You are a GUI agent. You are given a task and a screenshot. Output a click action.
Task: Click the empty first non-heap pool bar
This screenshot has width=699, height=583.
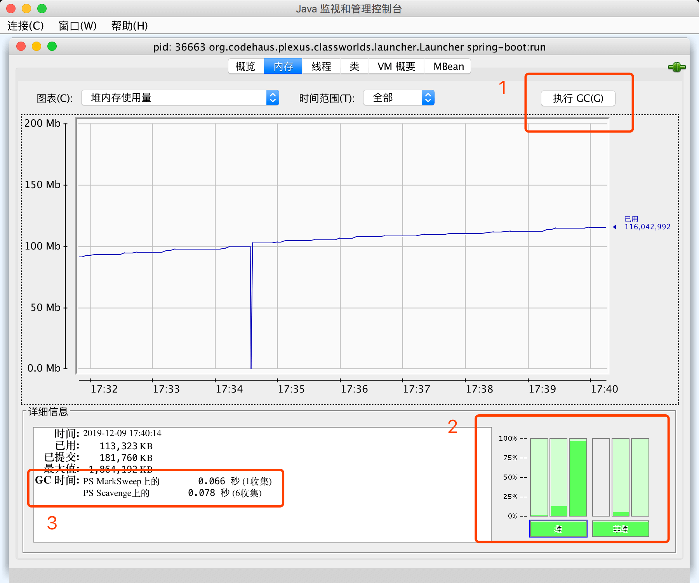pos(601,477)
